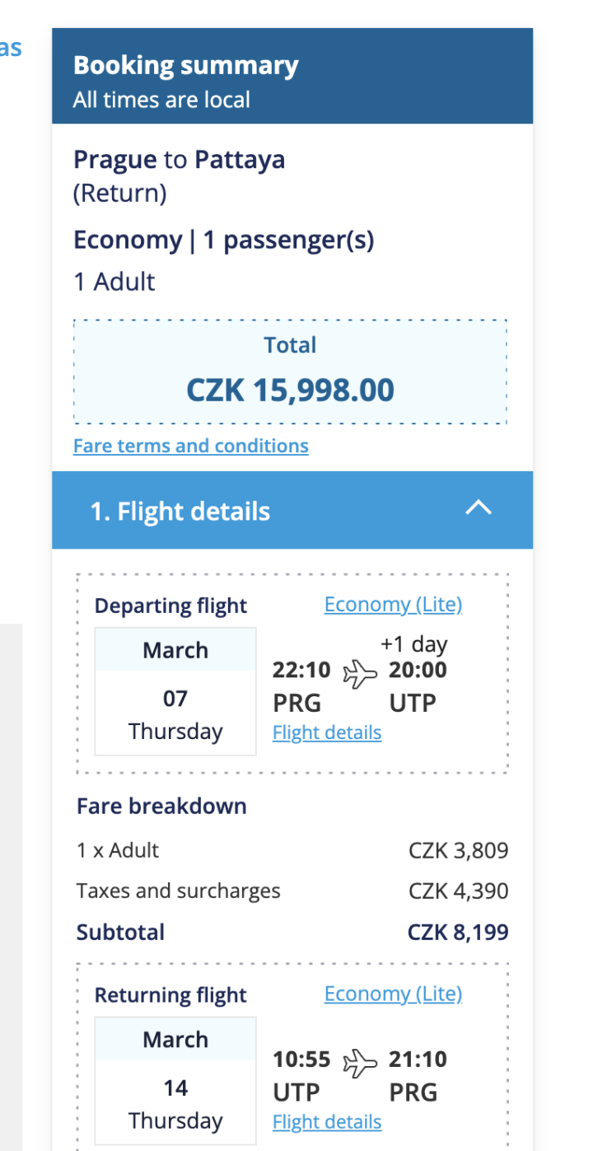Click the subtotal amount CZK 8,199
593x1151 pixels.
(458, 933)
